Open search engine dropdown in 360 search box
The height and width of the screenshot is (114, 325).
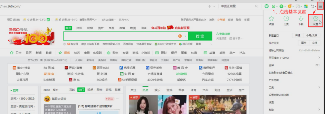point(185,36)
